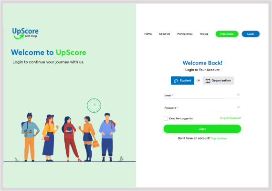Click the open book Organization icon
This screenshot has width=272, height=191.
[x=208, y=81]
